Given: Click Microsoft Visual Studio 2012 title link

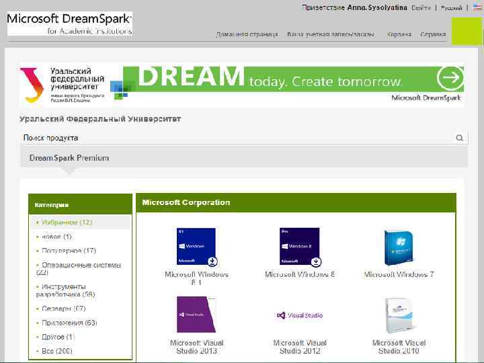Looking at the screenshot, I should pos(300,347).
